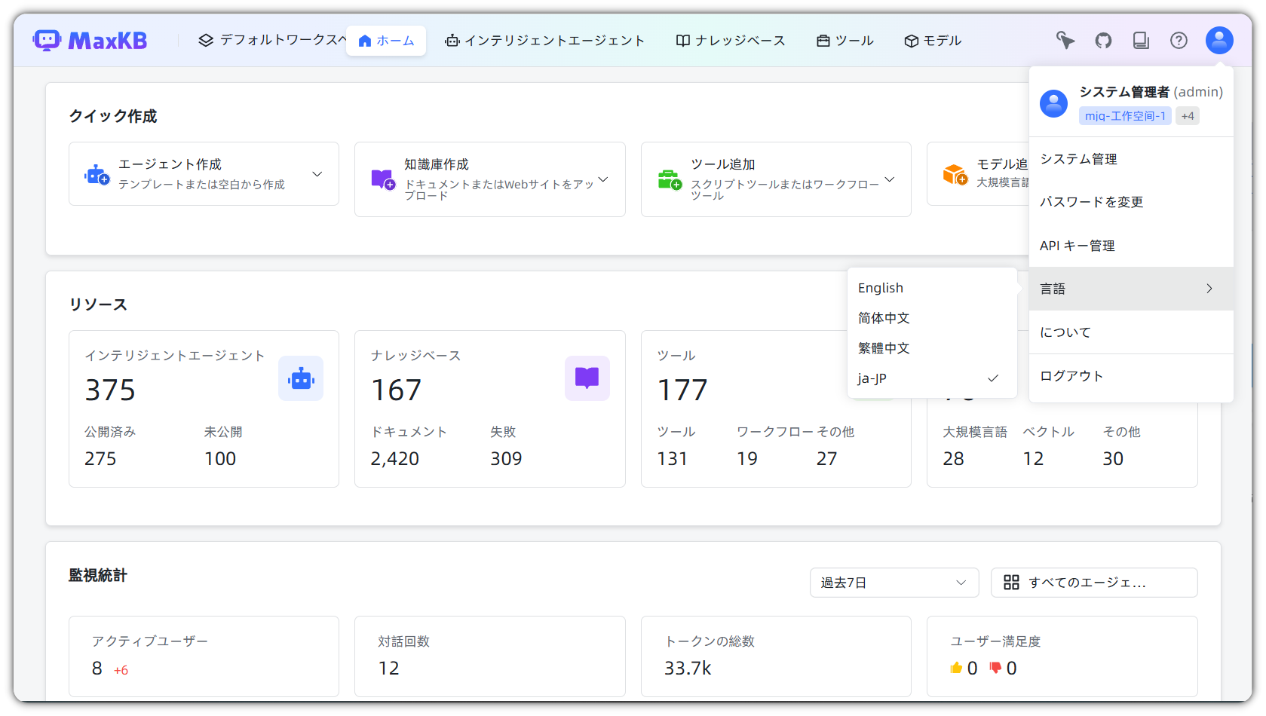Click the agent creation robot icon
The height and width of the screenshot is (716, 1266).
click(97, 175)
